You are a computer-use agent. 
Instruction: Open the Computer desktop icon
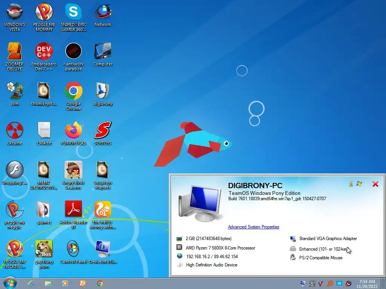coord(103,55)
